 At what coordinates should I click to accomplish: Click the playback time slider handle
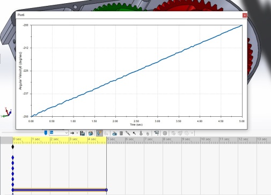point(46,133)
